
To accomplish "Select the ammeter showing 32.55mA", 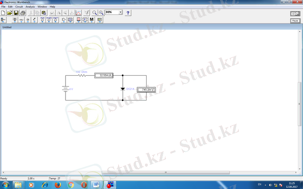I will tap(104, 75).
